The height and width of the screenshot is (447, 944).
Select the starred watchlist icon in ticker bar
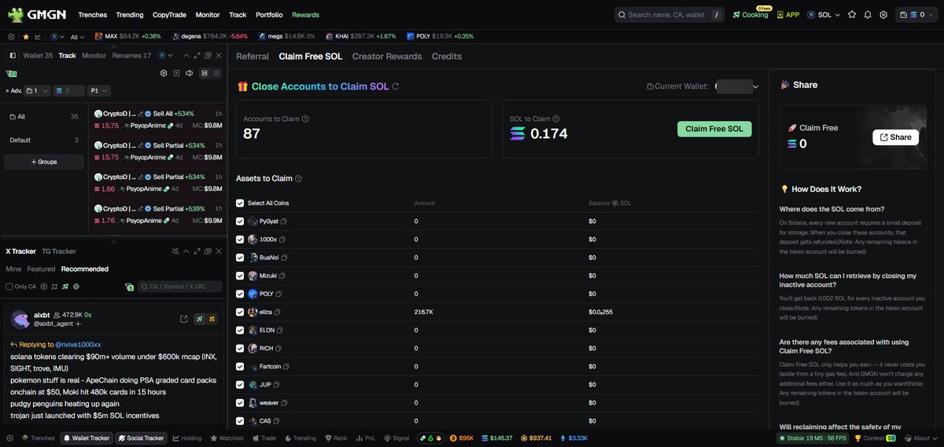pyautogui.click(x=26, y=36)
